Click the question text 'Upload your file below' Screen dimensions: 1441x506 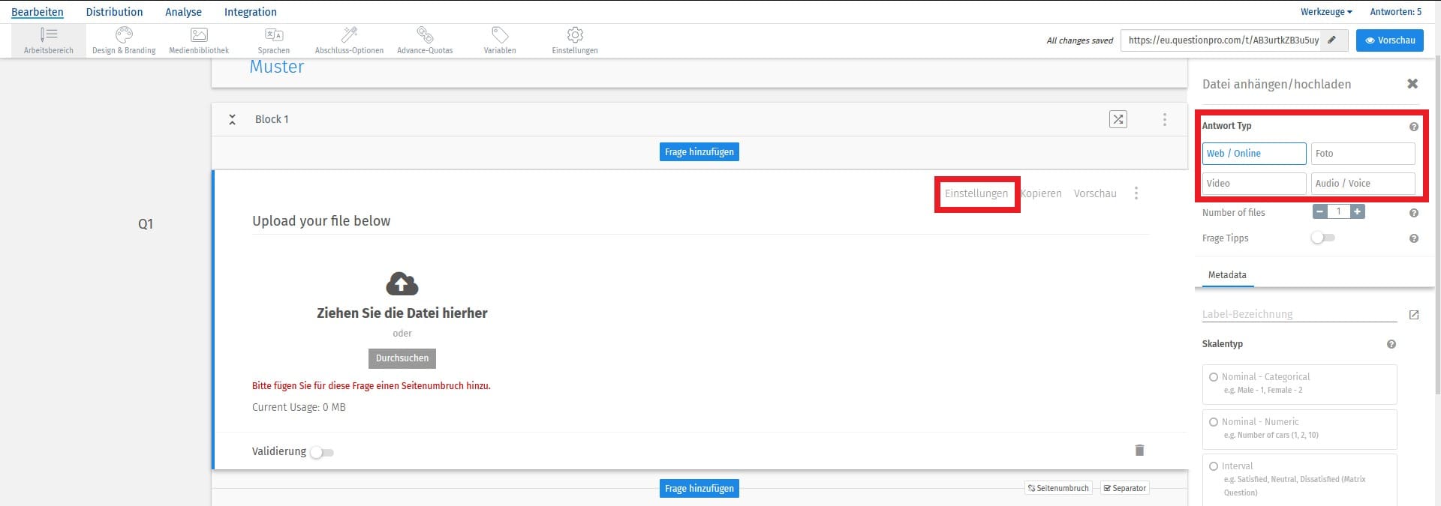tap(321, 221)
